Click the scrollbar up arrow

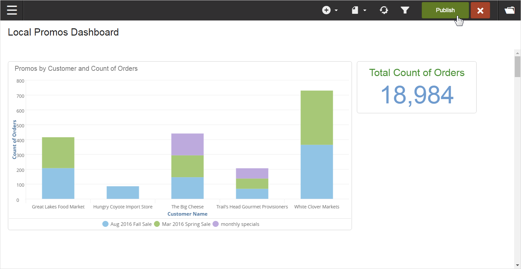(x=517, y=53)
